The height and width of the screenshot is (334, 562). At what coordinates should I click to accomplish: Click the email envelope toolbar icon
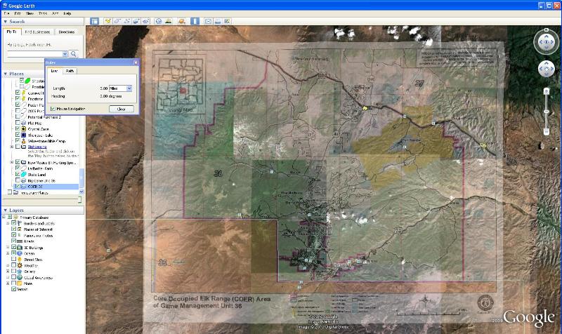208,22
